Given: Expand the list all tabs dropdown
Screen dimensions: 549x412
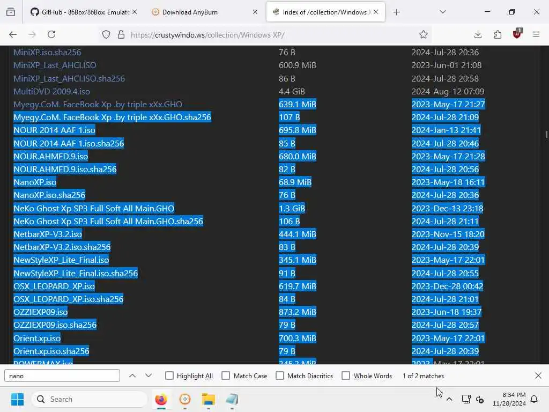Looking at the screenshot, I should (443, 12).
